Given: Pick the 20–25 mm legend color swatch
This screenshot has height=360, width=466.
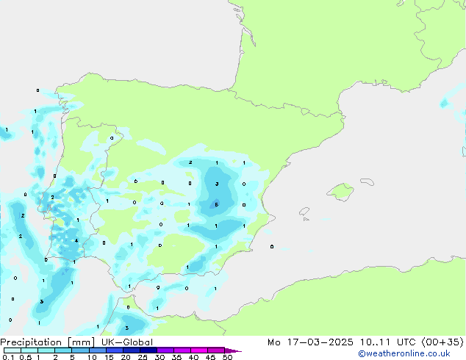Looking at the screenshot, I should (x=131, y=350).
